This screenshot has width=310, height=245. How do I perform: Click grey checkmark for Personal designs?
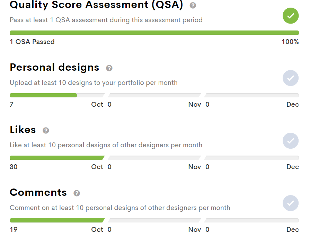point(290,78)
